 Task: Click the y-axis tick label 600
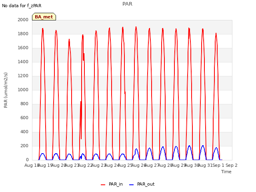pyautogui.click(x=24, y=118)
